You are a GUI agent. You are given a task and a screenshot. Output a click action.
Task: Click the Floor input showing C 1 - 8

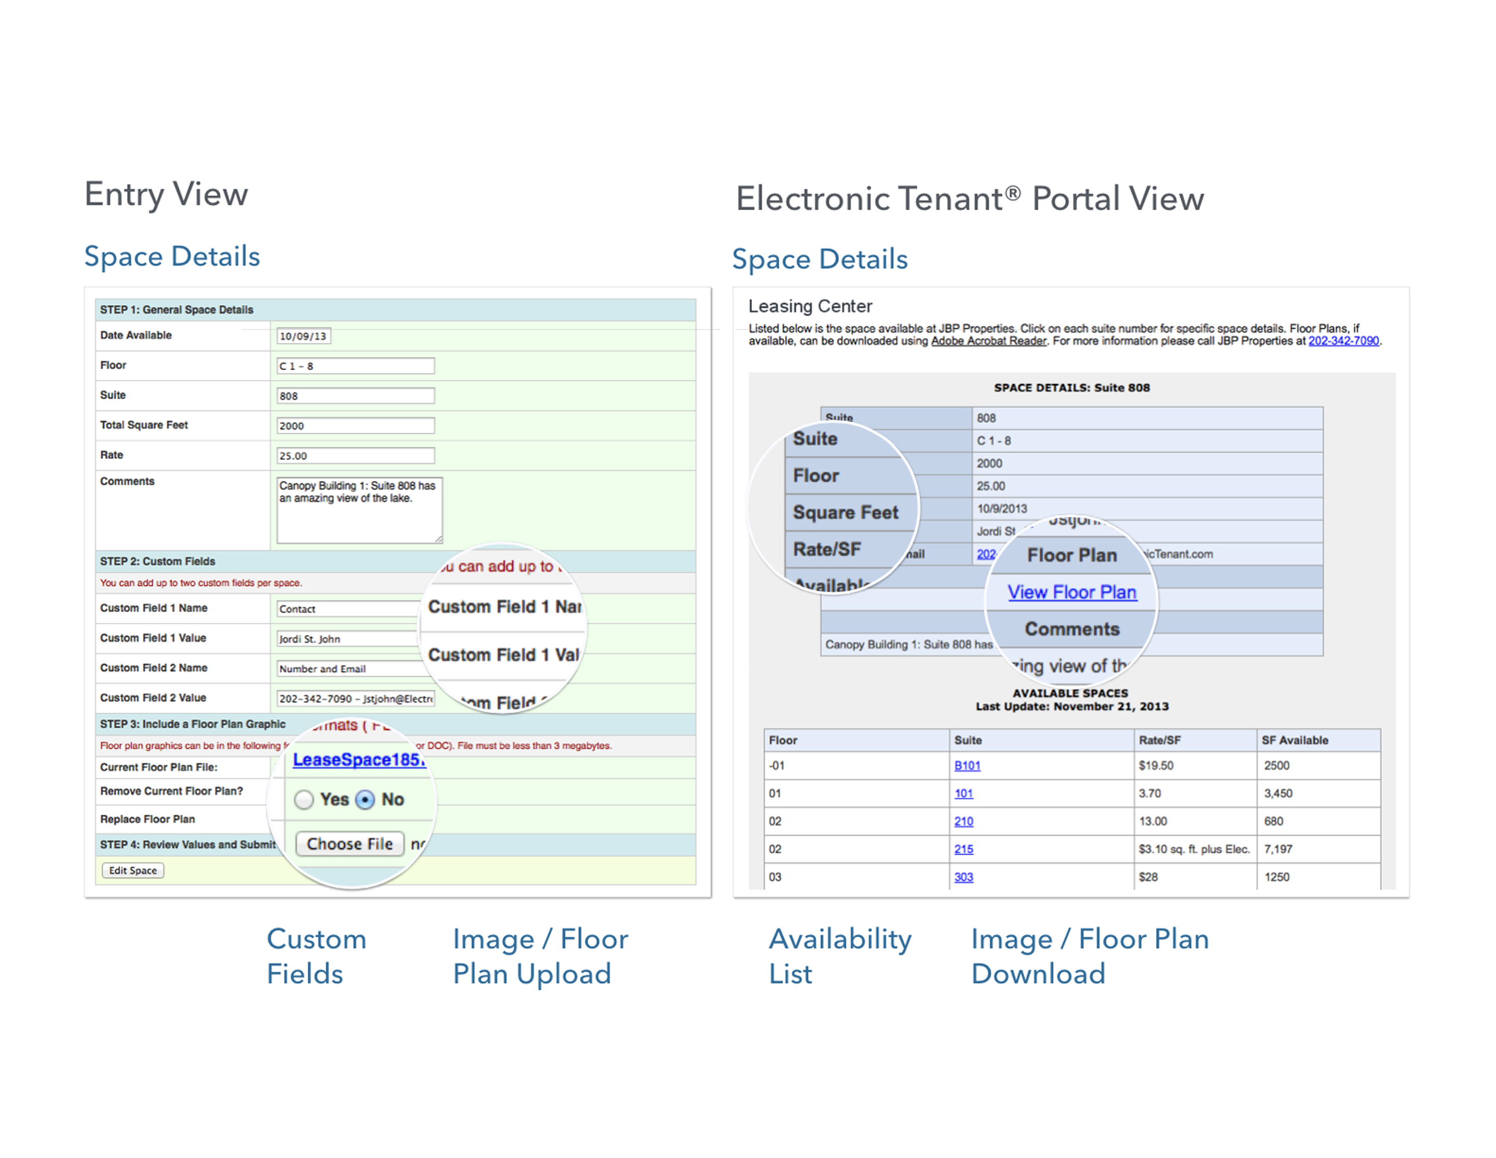coord(356,366)
